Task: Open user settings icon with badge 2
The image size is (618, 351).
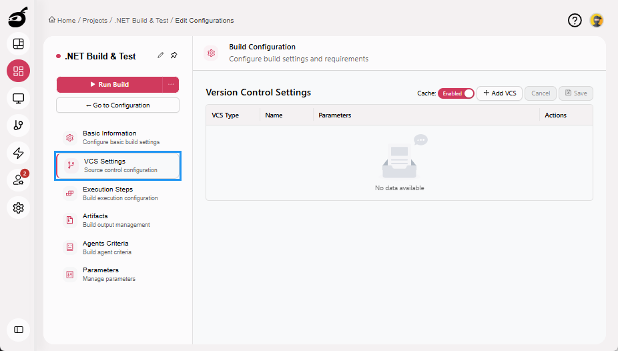Action: coord(18,180)
